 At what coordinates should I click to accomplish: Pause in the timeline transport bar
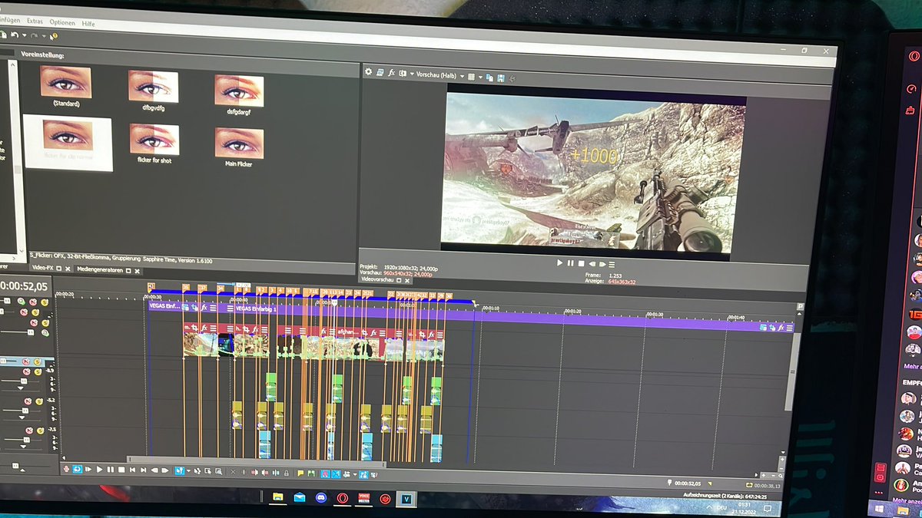110,470
